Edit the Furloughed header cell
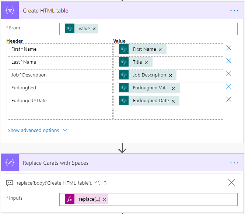Screen dimensions: 245x214 60,88
